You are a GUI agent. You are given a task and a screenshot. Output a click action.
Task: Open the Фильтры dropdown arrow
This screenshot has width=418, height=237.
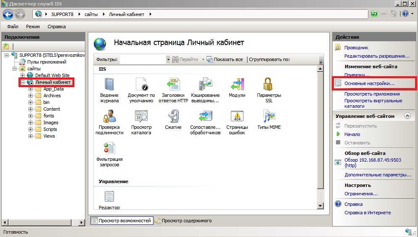(168, 59)
